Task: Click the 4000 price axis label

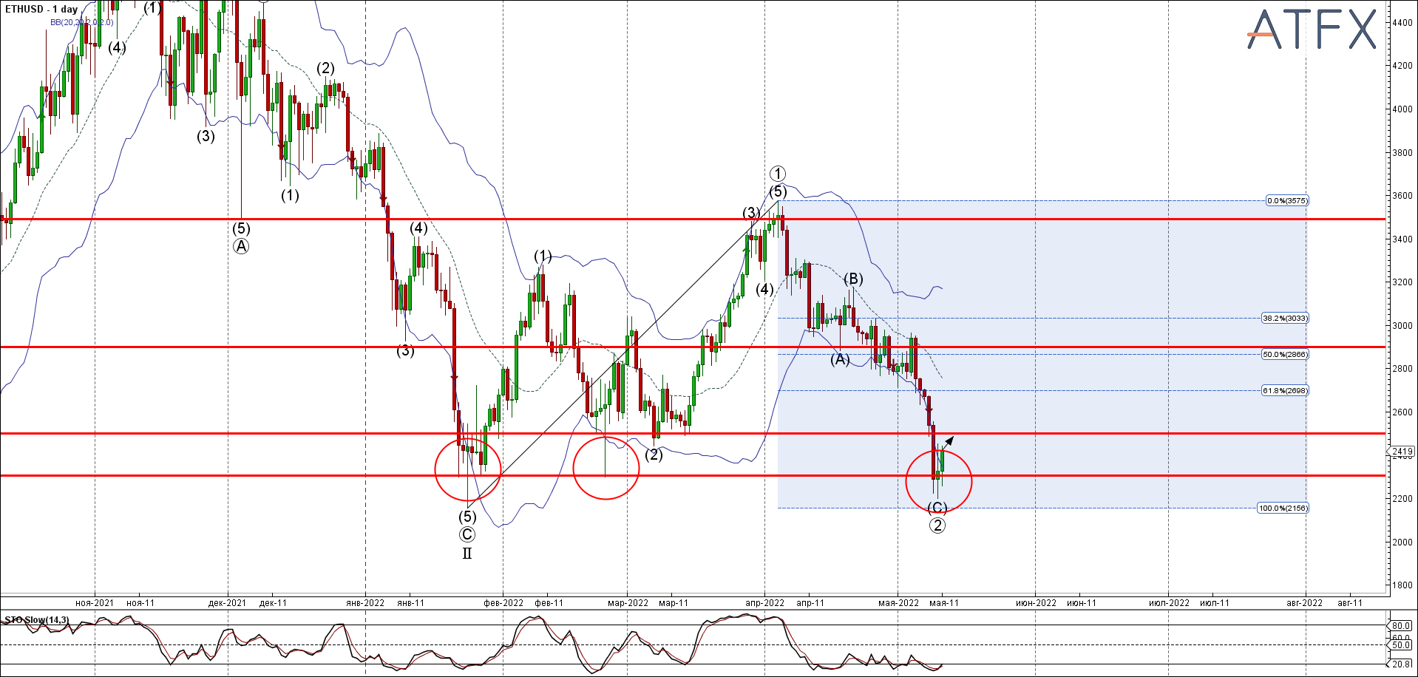Action: point(1402,109)
